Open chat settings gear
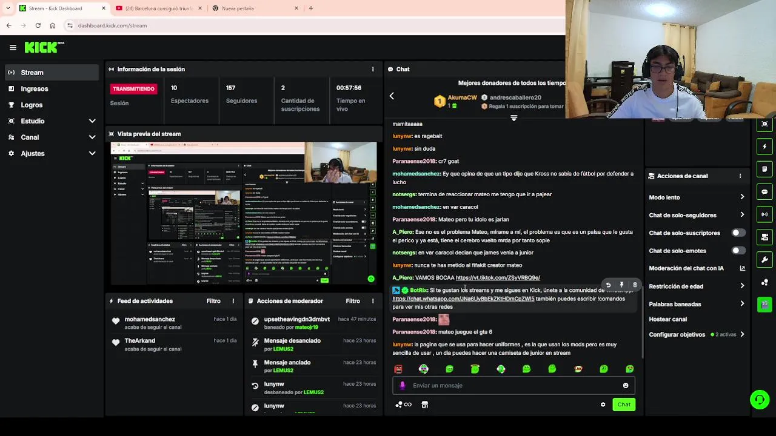Image resolution: width=776 pixels, height=436 pixels. click(603, 405)
